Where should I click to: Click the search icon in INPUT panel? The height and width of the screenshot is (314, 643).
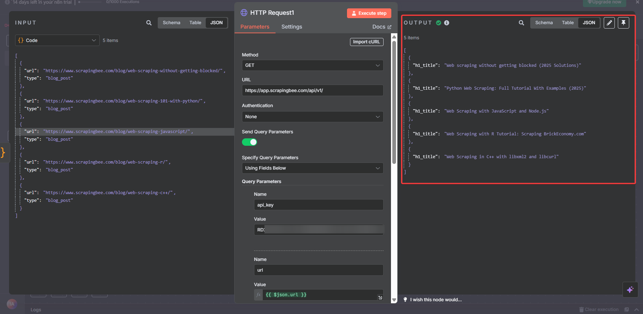point(149,23)
